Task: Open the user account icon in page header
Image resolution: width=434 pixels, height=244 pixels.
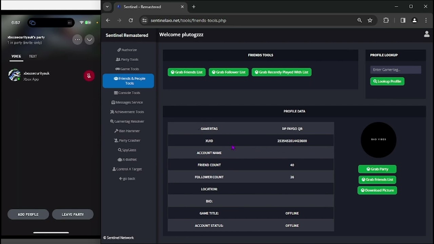Action: (x=427, y=34)
